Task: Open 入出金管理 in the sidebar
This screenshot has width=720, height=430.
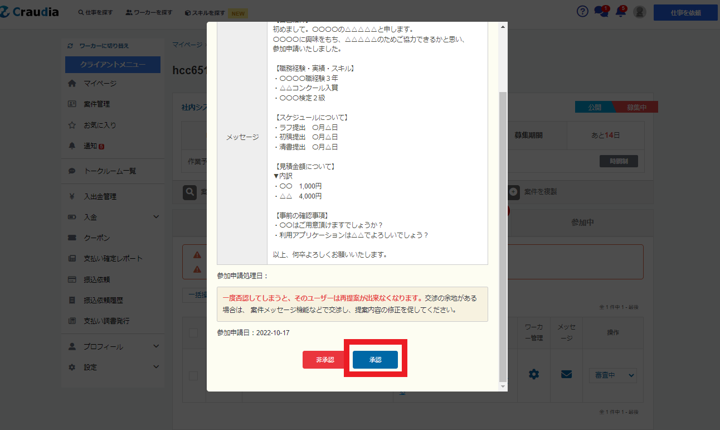Action: 100,196
